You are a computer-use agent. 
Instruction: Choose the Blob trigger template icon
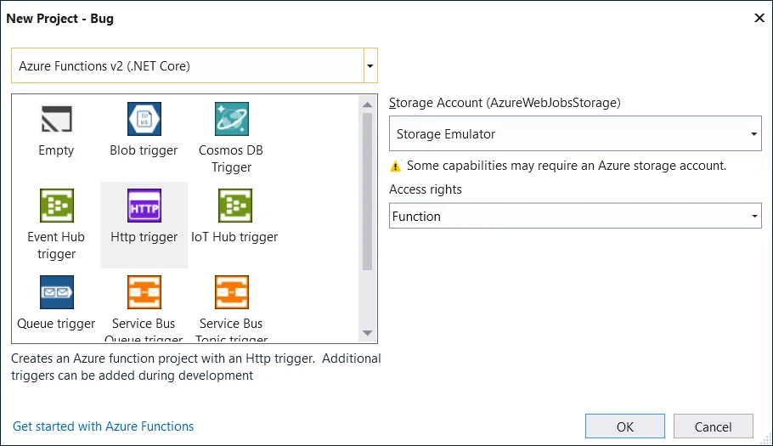point(144,121)
